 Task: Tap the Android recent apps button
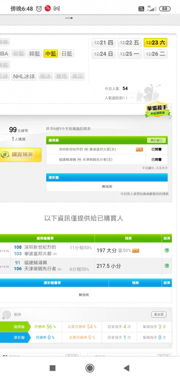[52, 368]
